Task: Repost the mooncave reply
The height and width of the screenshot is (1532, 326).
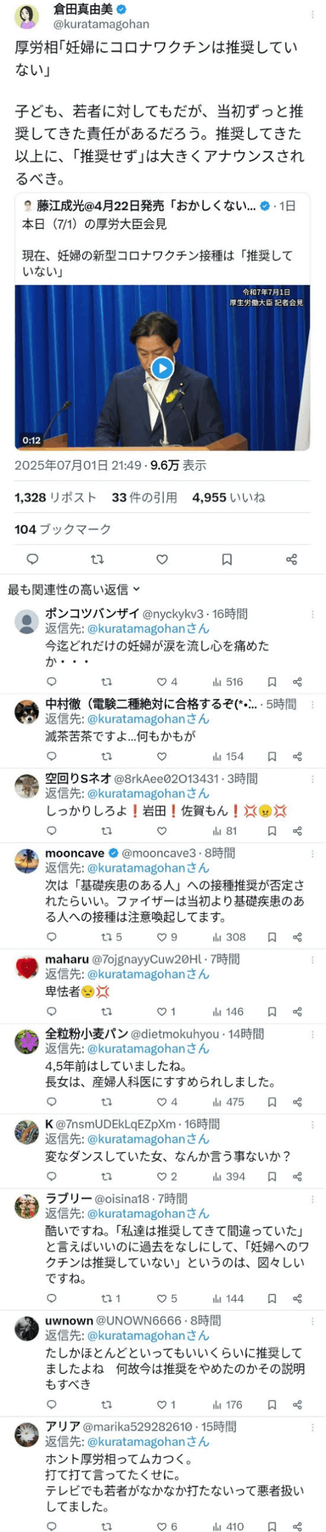Action: [112, 937]
